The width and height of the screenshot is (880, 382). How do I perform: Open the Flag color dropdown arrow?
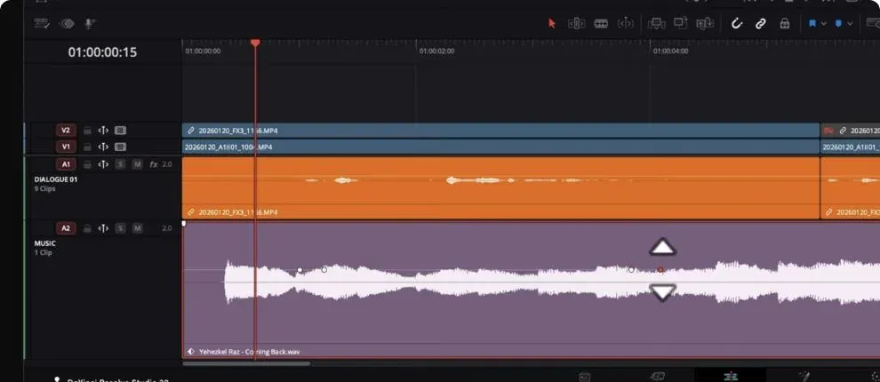823,24
